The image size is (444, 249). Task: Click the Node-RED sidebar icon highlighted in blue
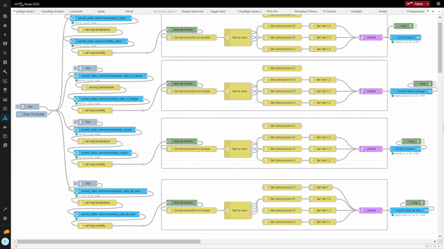tap(5, 117)
